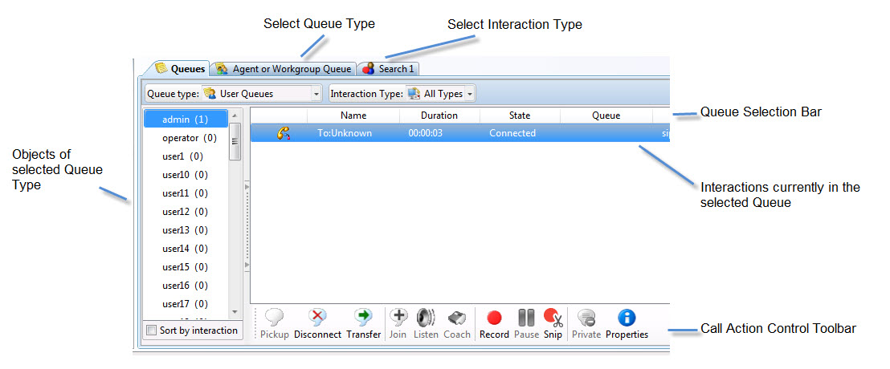Select the Join call icon

tap(398, 318)
